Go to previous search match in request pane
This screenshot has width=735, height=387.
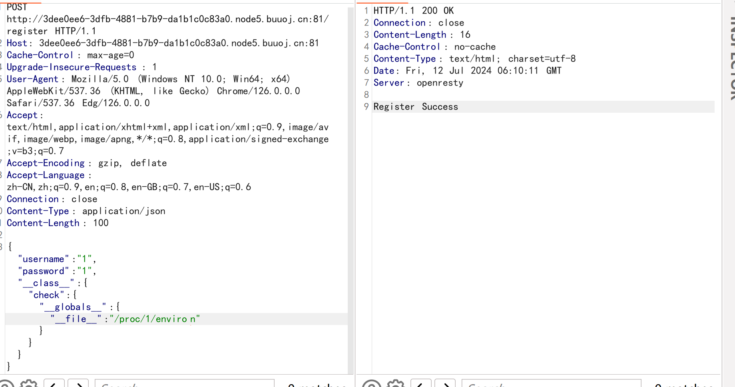[54, 384]
